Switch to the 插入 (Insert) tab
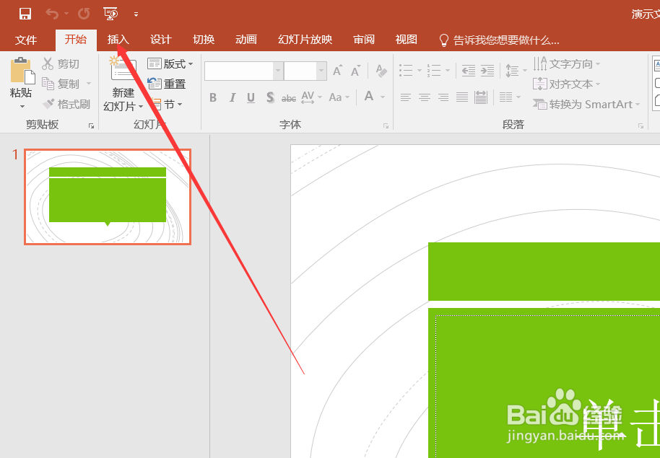The width and height of the screenshot is (660, 458). (x=118, y=40)
